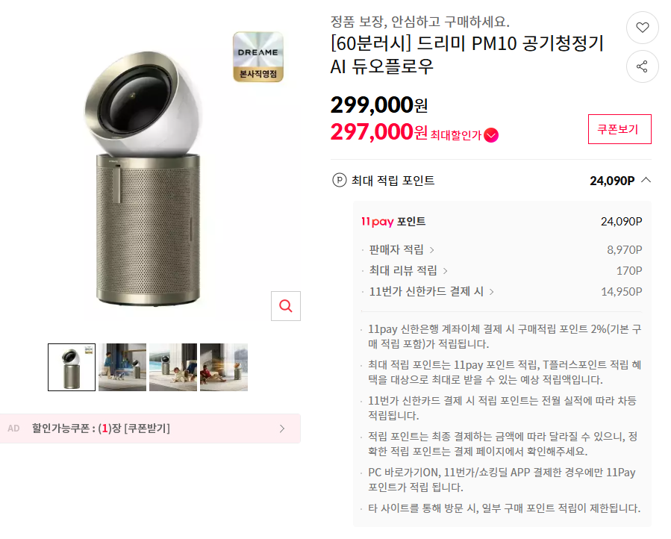This screenshot has width=671, height=539.
Task: Open the magnifier image zoom icon
Action: pos(285,306)
